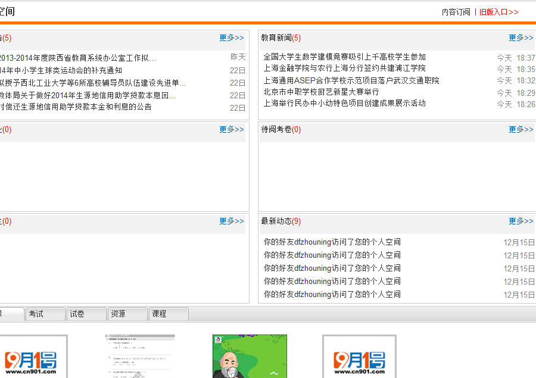Read the 上海通用ASEP合作学校 news item

(351, 80)
